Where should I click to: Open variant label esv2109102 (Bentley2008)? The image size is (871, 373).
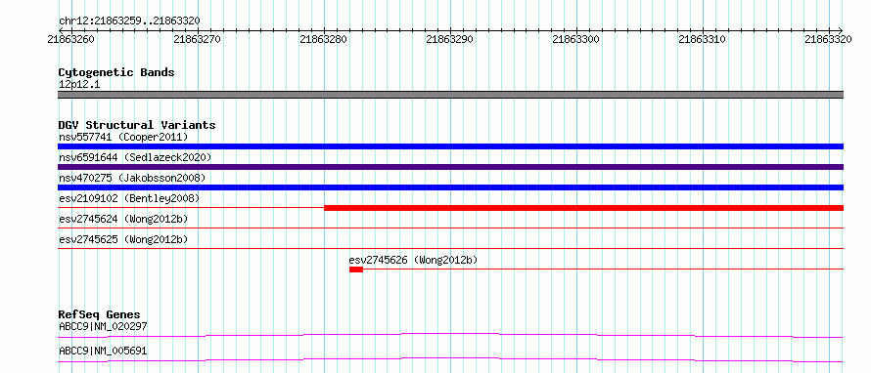(x=129, y=198)
